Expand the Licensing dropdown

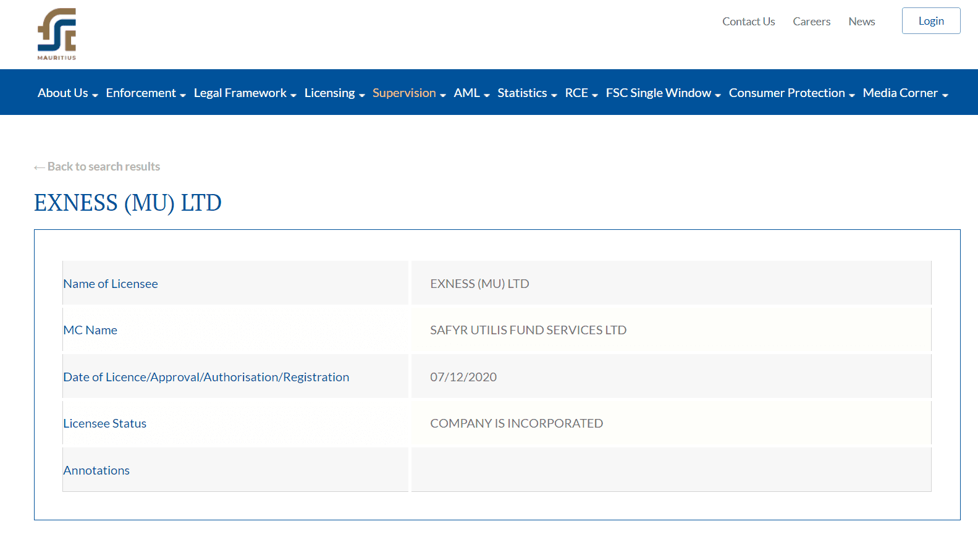coord(334,93)
